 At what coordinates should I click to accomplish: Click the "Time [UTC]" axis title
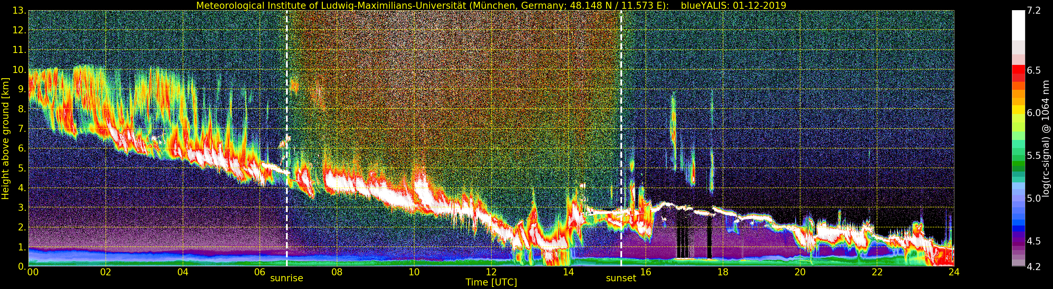click(491, 282)
